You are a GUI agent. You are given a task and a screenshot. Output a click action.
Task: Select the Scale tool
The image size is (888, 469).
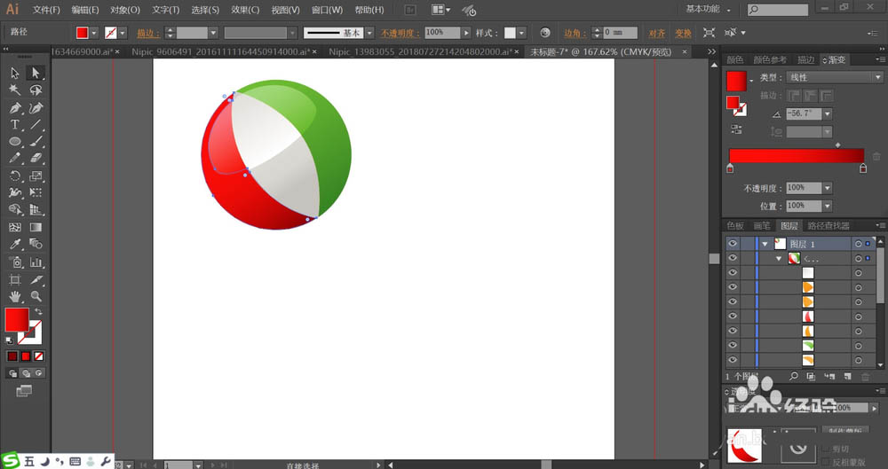point(36,176)
